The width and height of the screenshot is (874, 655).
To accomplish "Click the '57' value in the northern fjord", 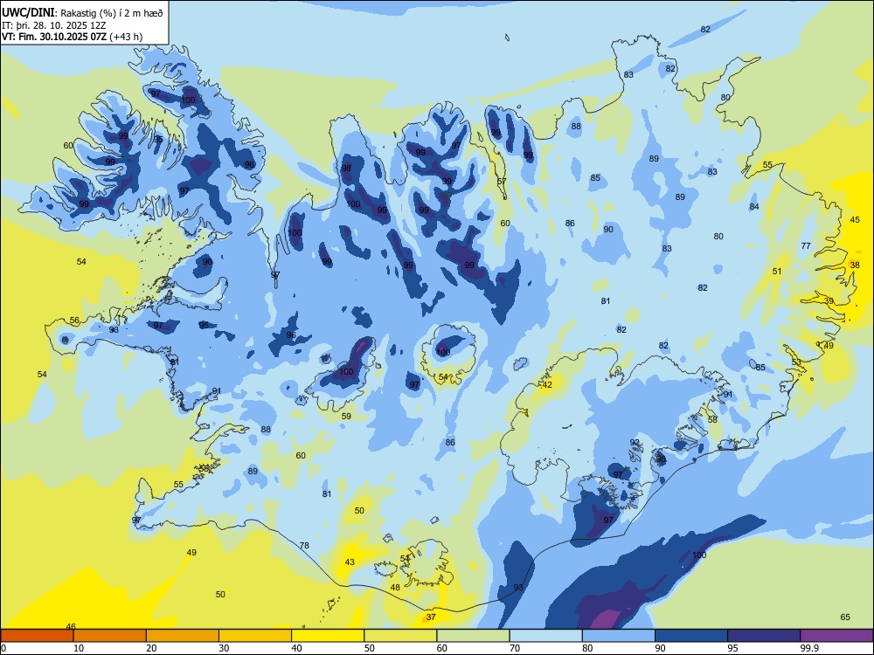I will point(502,182).
